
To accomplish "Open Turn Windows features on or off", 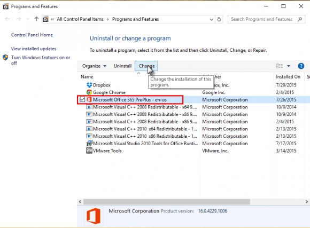I will click(x=41, y=60).
